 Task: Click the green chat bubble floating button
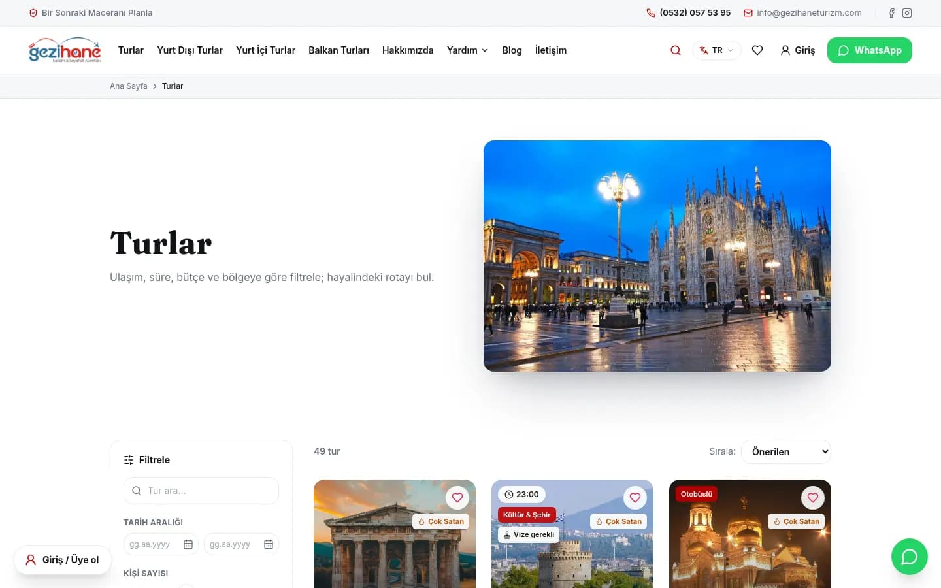910,557
